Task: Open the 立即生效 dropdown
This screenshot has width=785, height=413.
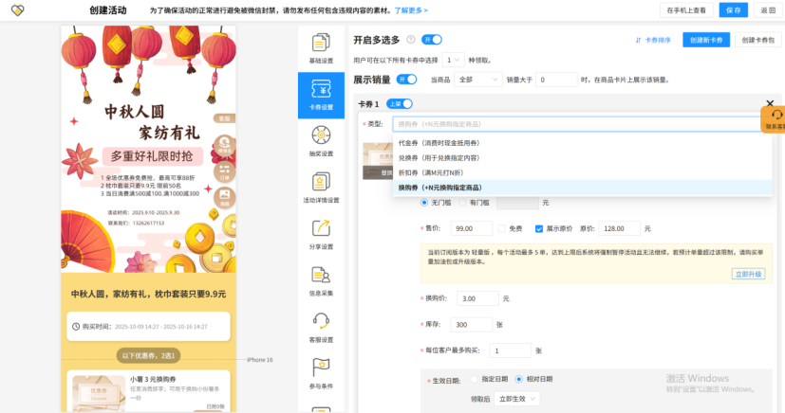Action: coord(517,399)
